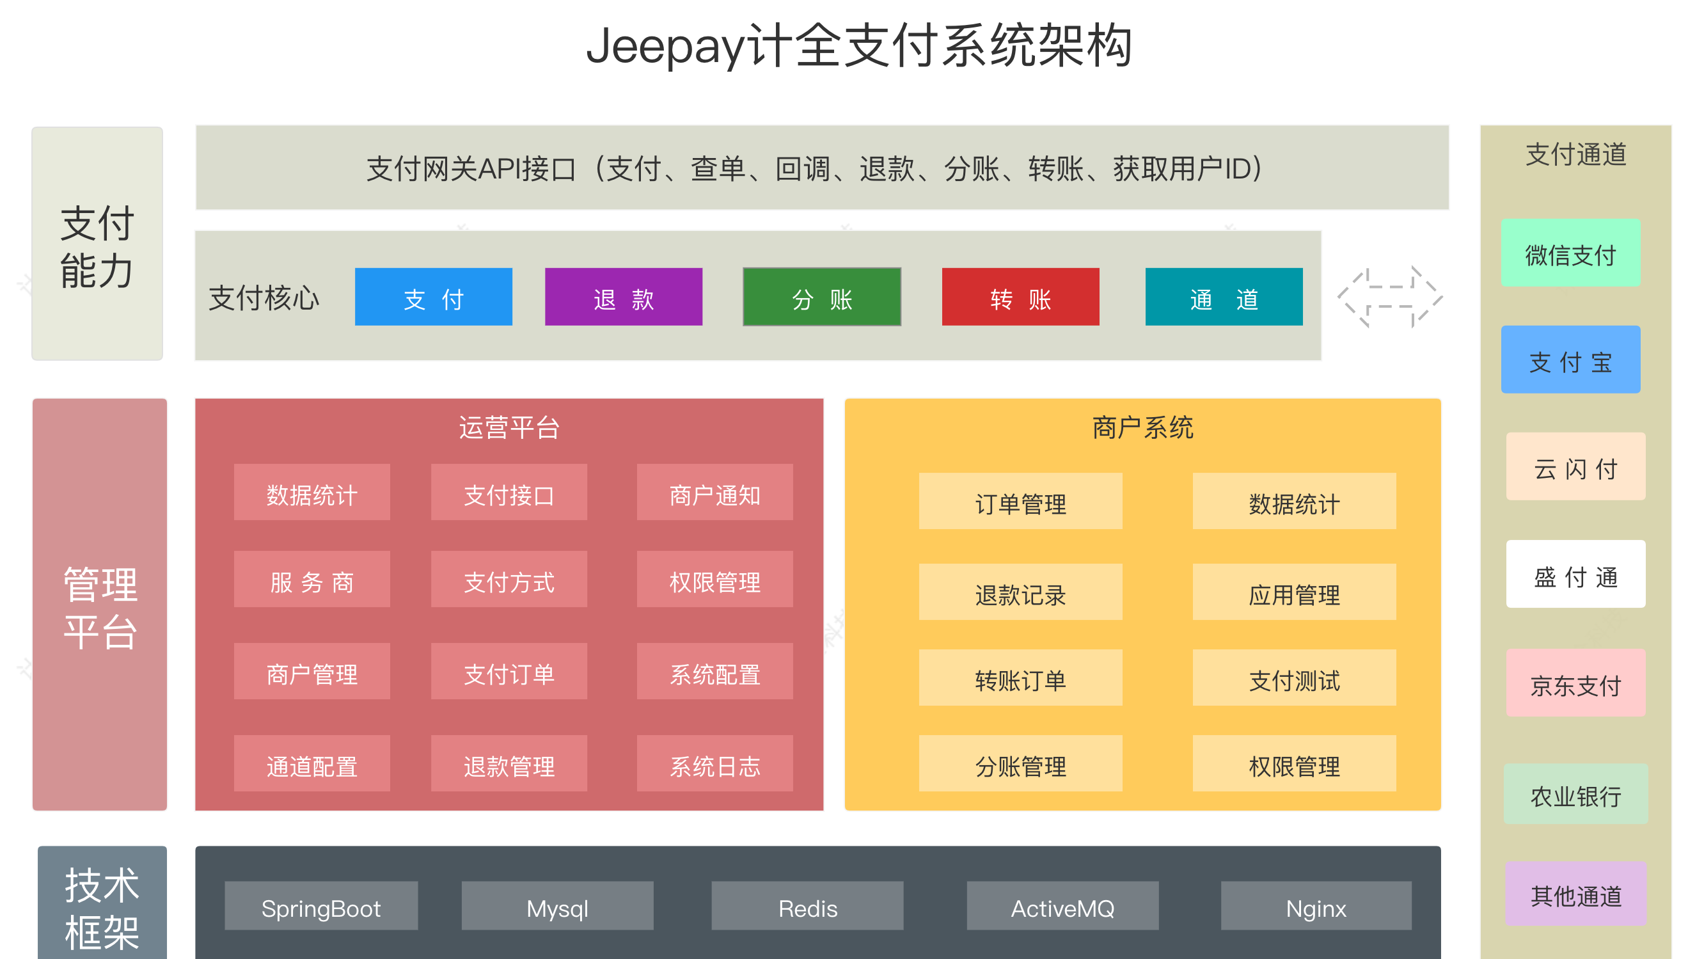Image resolution: width=1704 pixels, height=959 pixels.
Task: Click the 支付网关API接口 banner
Action: click(821, 168)
